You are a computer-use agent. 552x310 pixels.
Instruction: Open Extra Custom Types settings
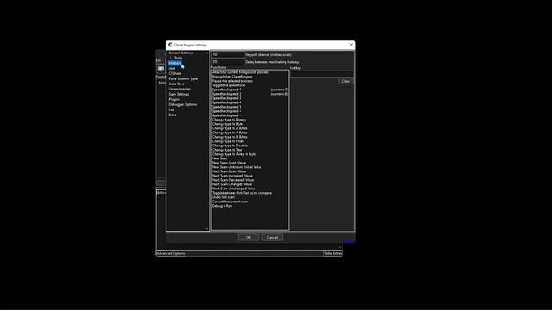[184, 78]
